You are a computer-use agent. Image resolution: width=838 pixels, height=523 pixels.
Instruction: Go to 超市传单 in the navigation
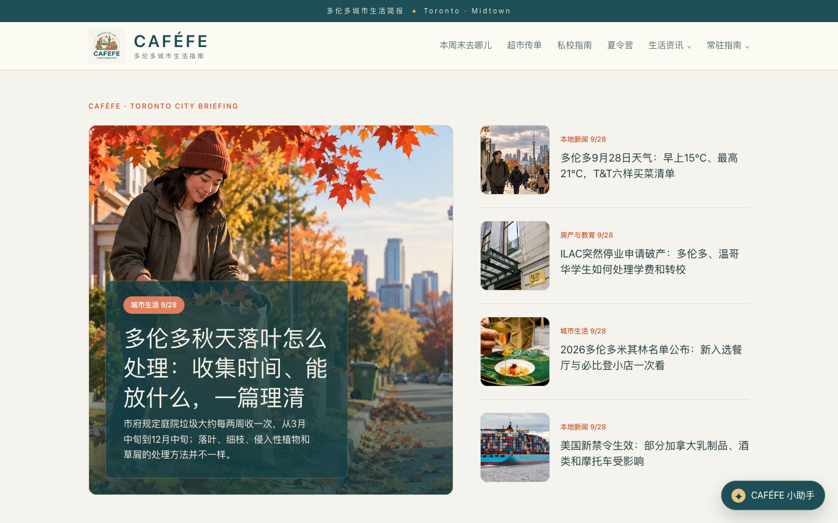pos(524,45)
